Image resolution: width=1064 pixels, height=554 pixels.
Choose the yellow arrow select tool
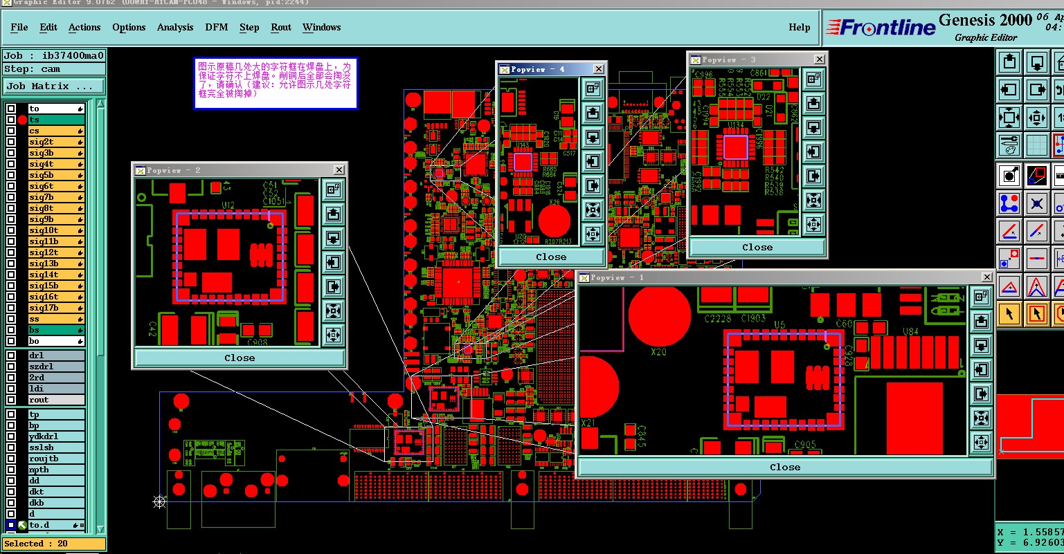1009,314
